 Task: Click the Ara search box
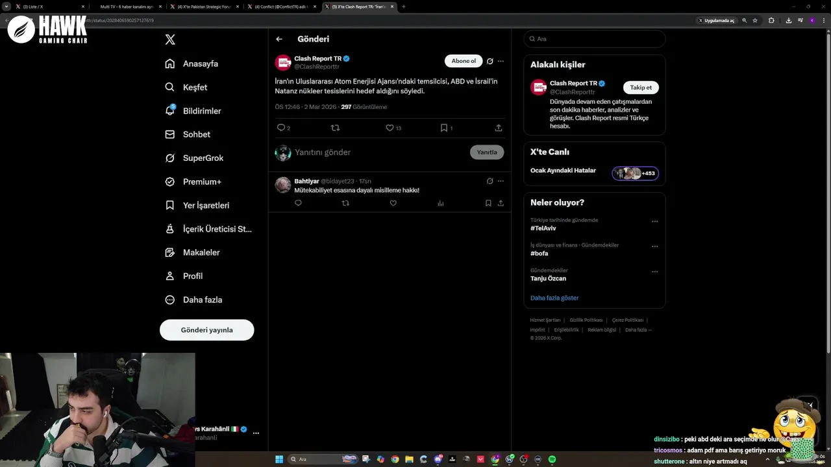pos(595,39)
